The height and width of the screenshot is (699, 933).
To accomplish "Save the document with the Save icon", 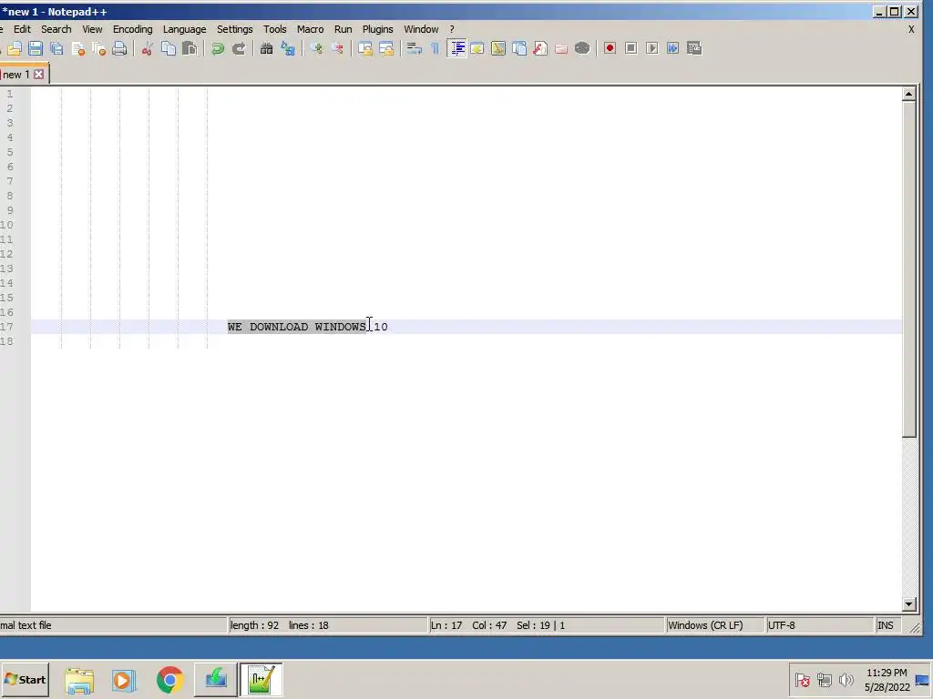I will pos(36,49).
